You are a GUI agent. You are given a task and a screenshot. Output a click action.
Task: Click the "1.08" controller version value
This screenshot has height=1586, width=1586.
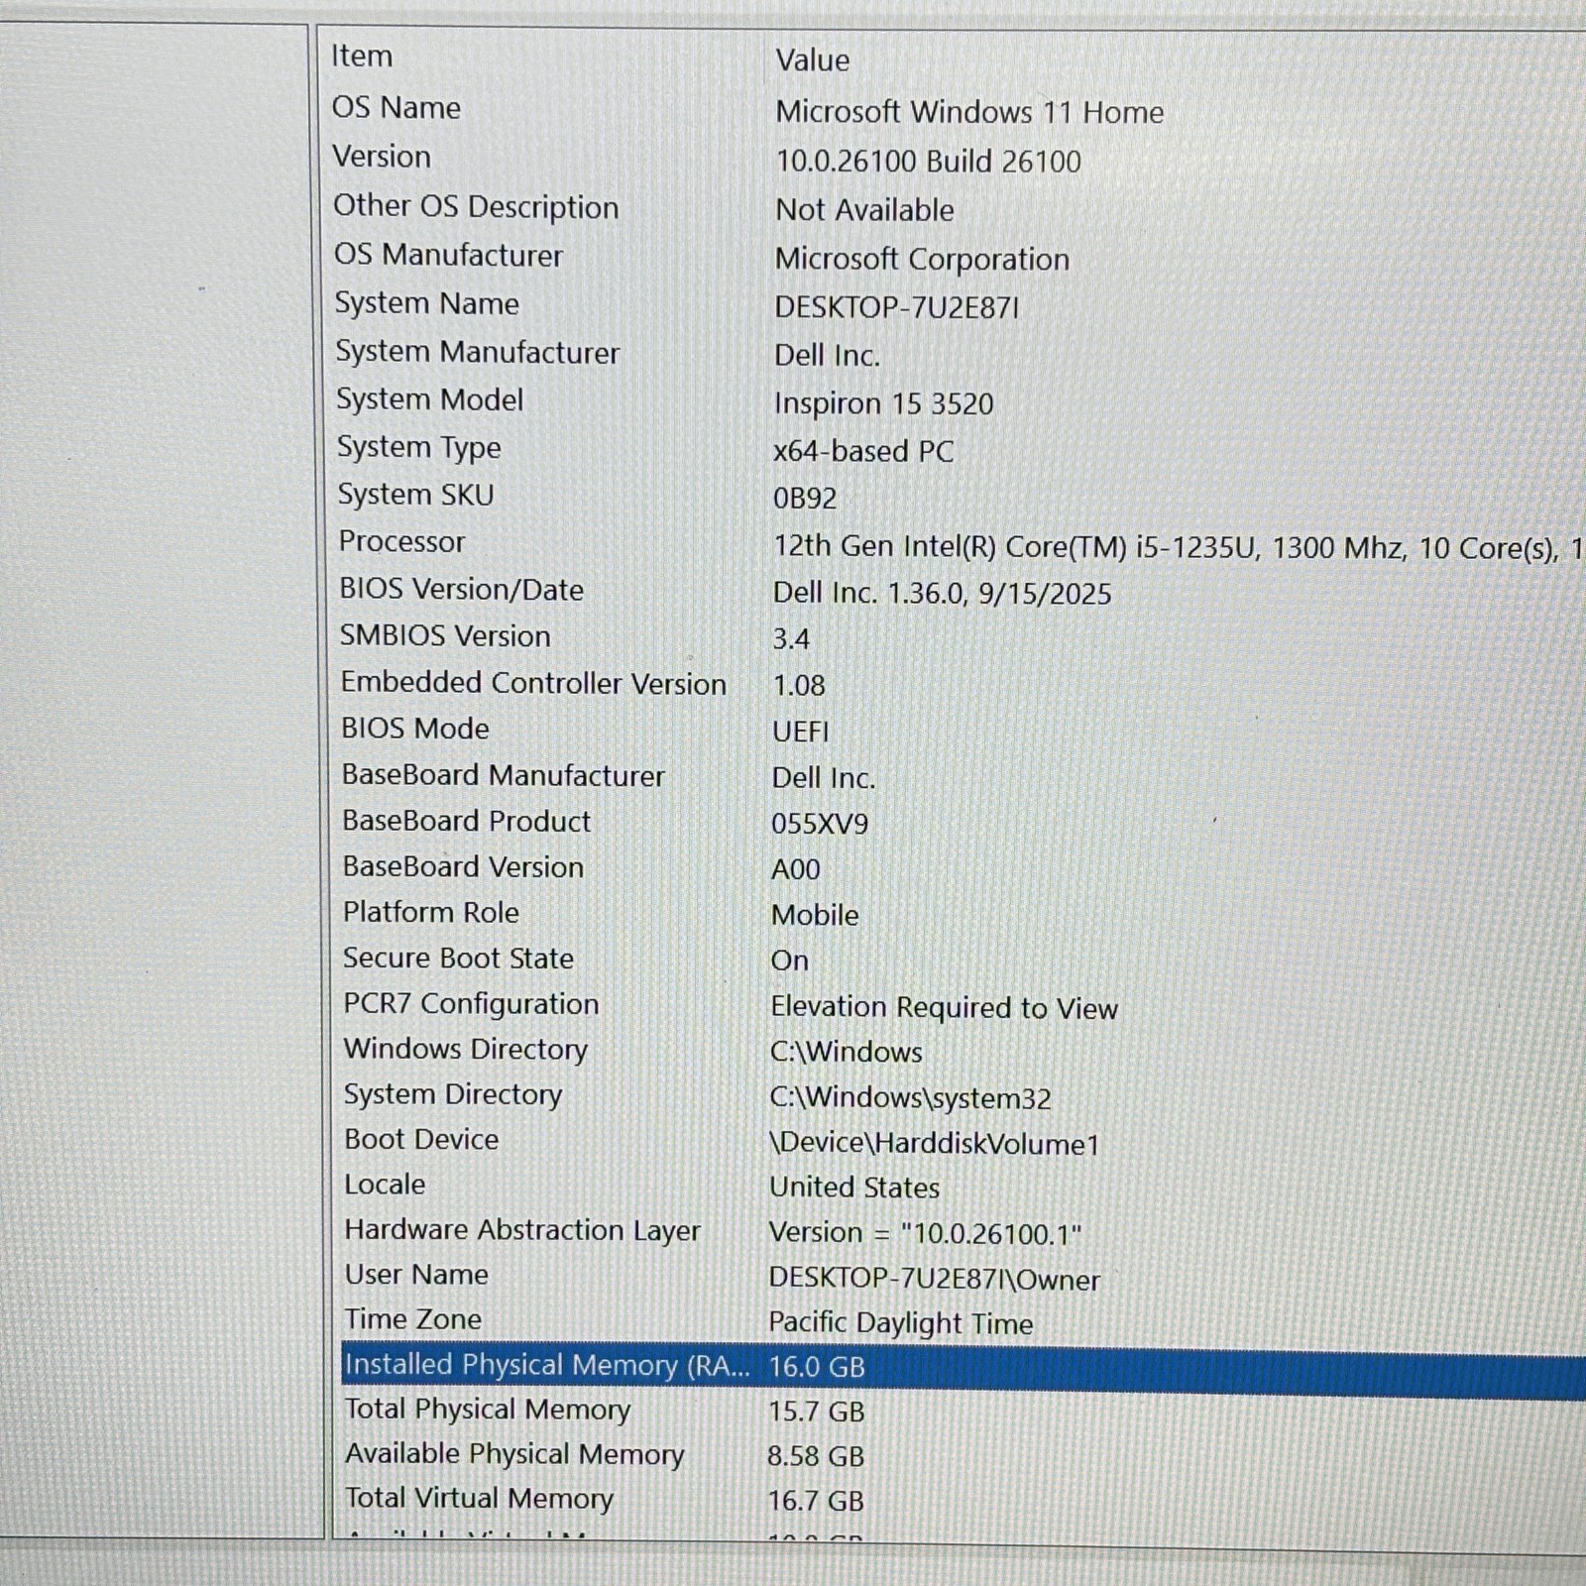pos(798,685)
